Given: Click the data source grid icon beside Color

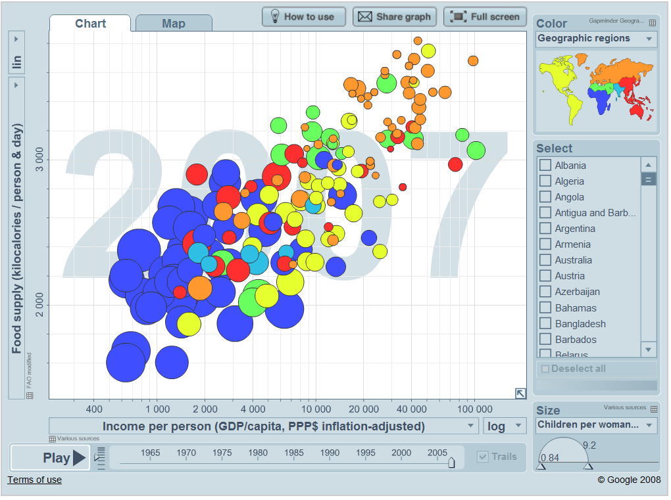Looking at the screenshot, I should (652, 23).
